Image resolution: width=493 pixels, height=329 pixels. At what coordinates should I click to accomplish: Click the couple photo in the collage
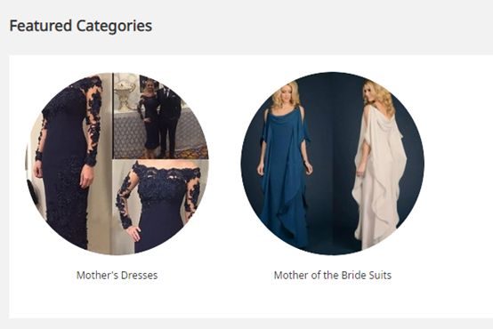click(x=158, y=116)
